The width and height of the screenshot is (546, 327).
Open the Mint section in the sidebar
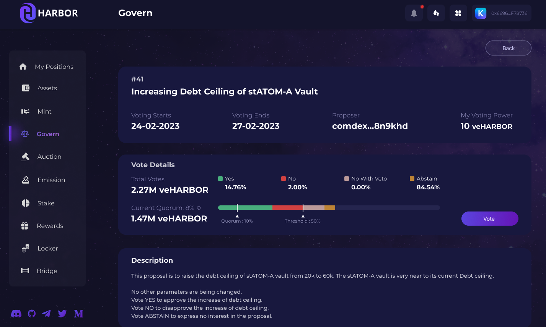44,111
